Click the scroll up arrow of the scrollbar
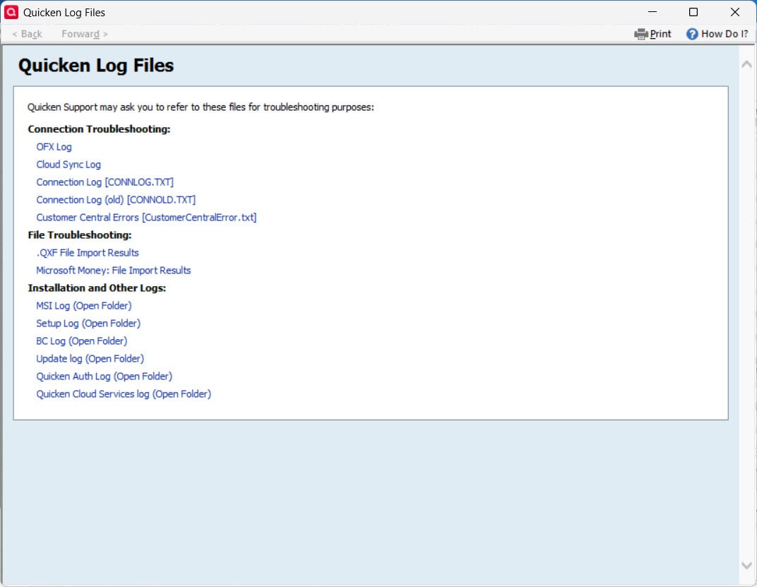Screen dimensions: 757x587 [x=746, y=64]
